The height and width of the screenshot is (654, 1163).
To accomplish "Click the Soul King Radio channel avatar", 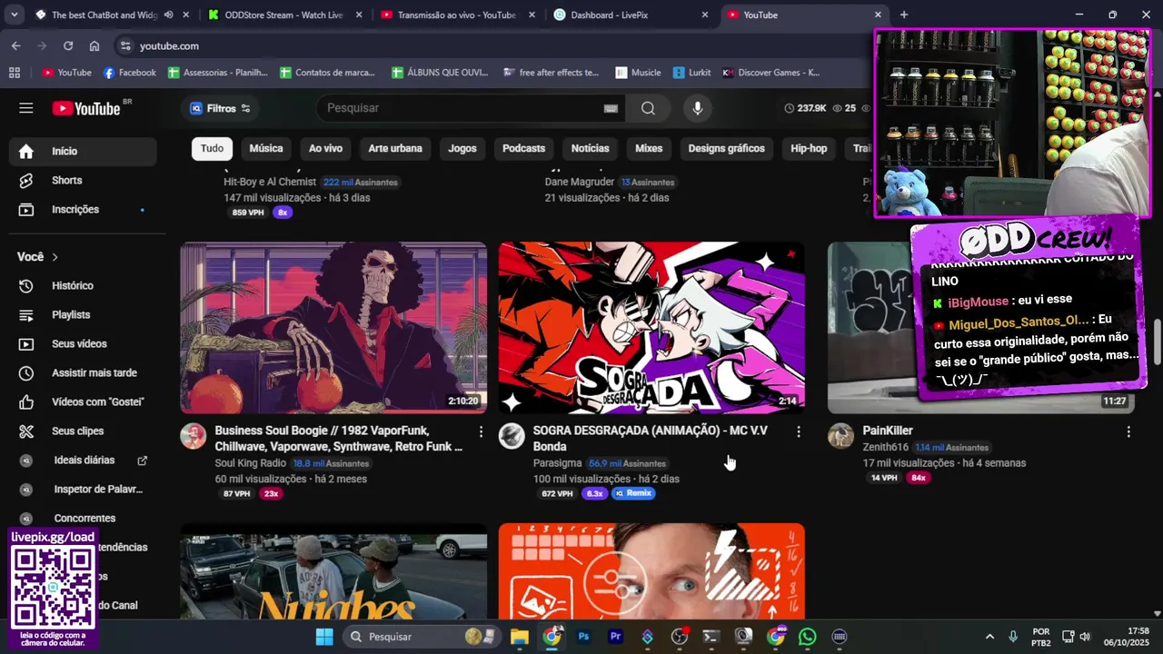I will pos(194,436).
